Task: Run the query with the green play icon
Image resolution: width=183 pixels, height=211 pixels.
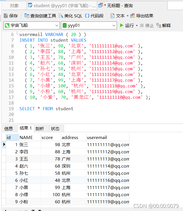Action: [122, 25]
